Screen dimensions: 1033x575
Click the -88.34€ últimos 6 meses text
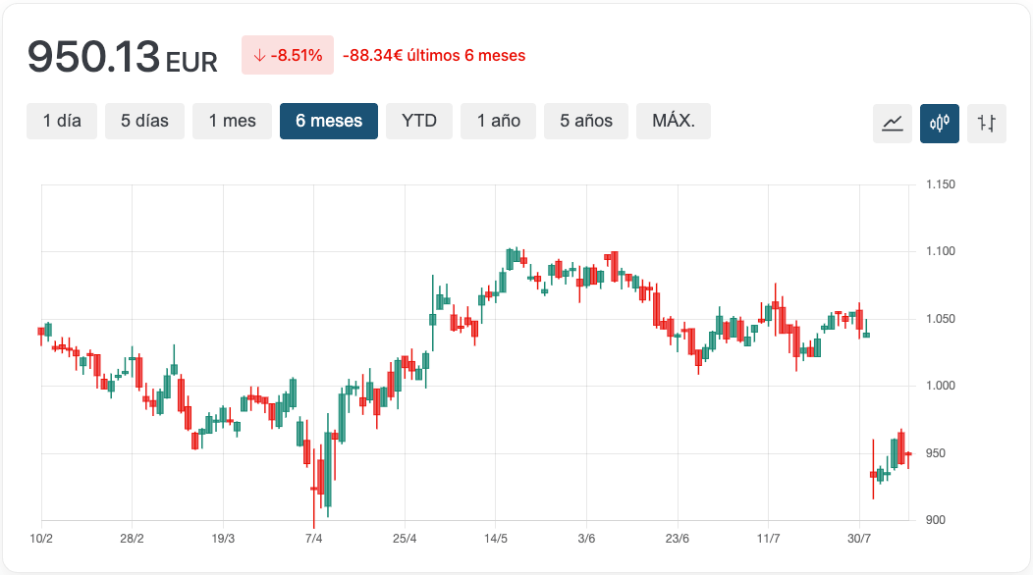tap(434, 55)
